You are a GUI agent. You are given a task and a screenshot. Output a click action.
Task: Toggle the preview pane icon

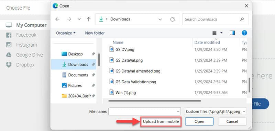point(232,33)
